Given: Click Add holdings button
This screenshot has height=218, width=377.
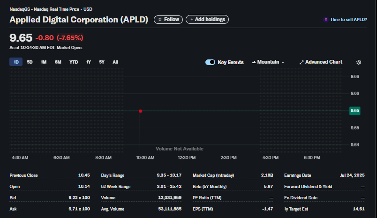Looking at the screenshot, I should (207, 20).
